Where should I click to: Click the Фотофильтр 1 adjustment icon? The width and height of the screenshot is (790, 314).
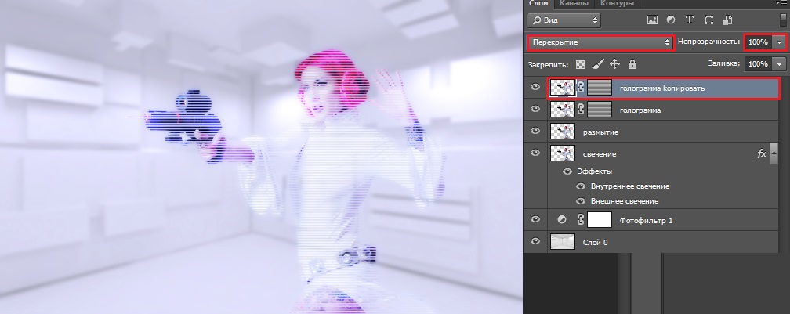(x=562, y=220)
